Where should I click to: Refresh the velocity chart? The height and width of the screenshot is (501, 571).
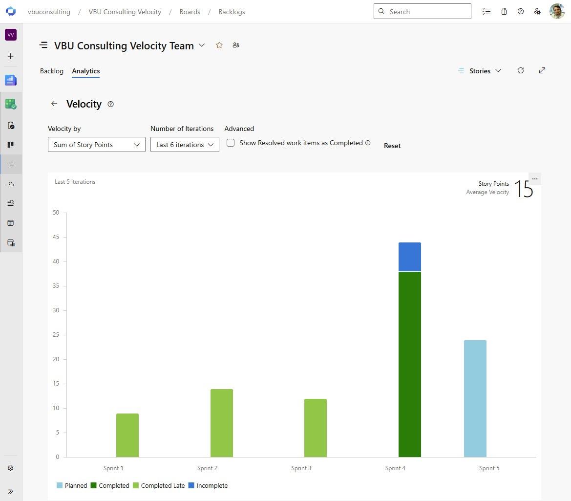(x=520, y=70)
